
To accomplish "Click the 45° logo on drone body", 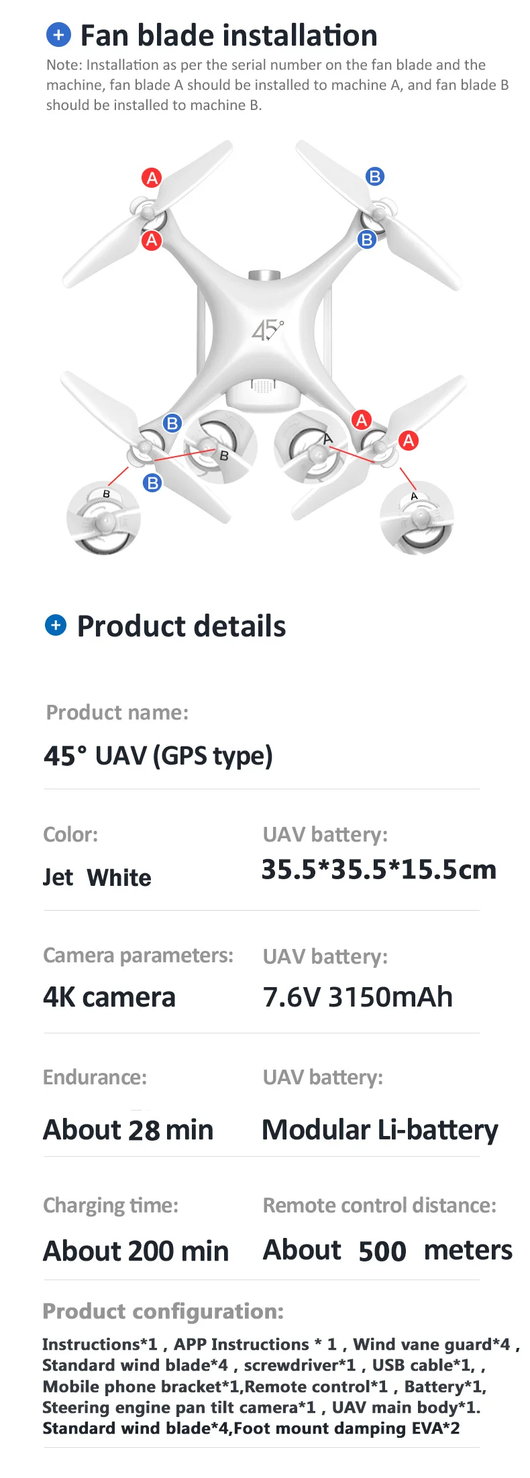I will click(267, 329).
